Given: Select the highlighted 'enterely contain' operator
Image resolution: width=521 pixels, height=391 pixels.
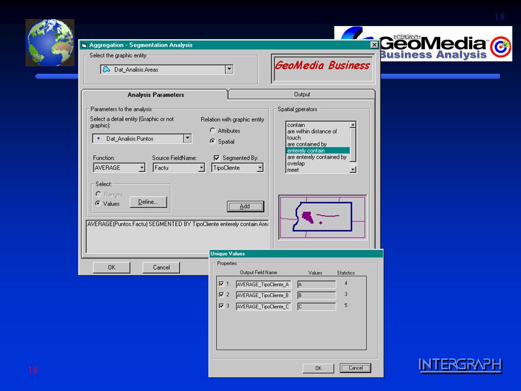Looking at the screenshot, I should 318,150.
